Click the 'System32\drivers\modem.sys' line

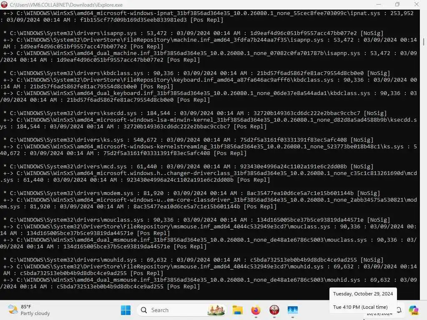(192, 193)
